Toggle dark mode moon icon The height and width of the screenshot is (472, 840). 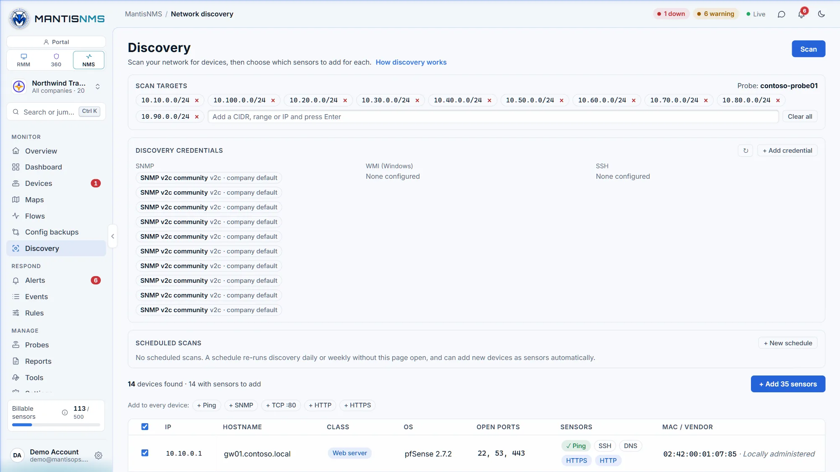coord(822,14)
